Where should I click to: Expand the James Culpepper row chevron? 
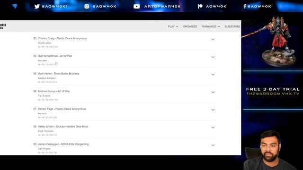coord(213,145)
